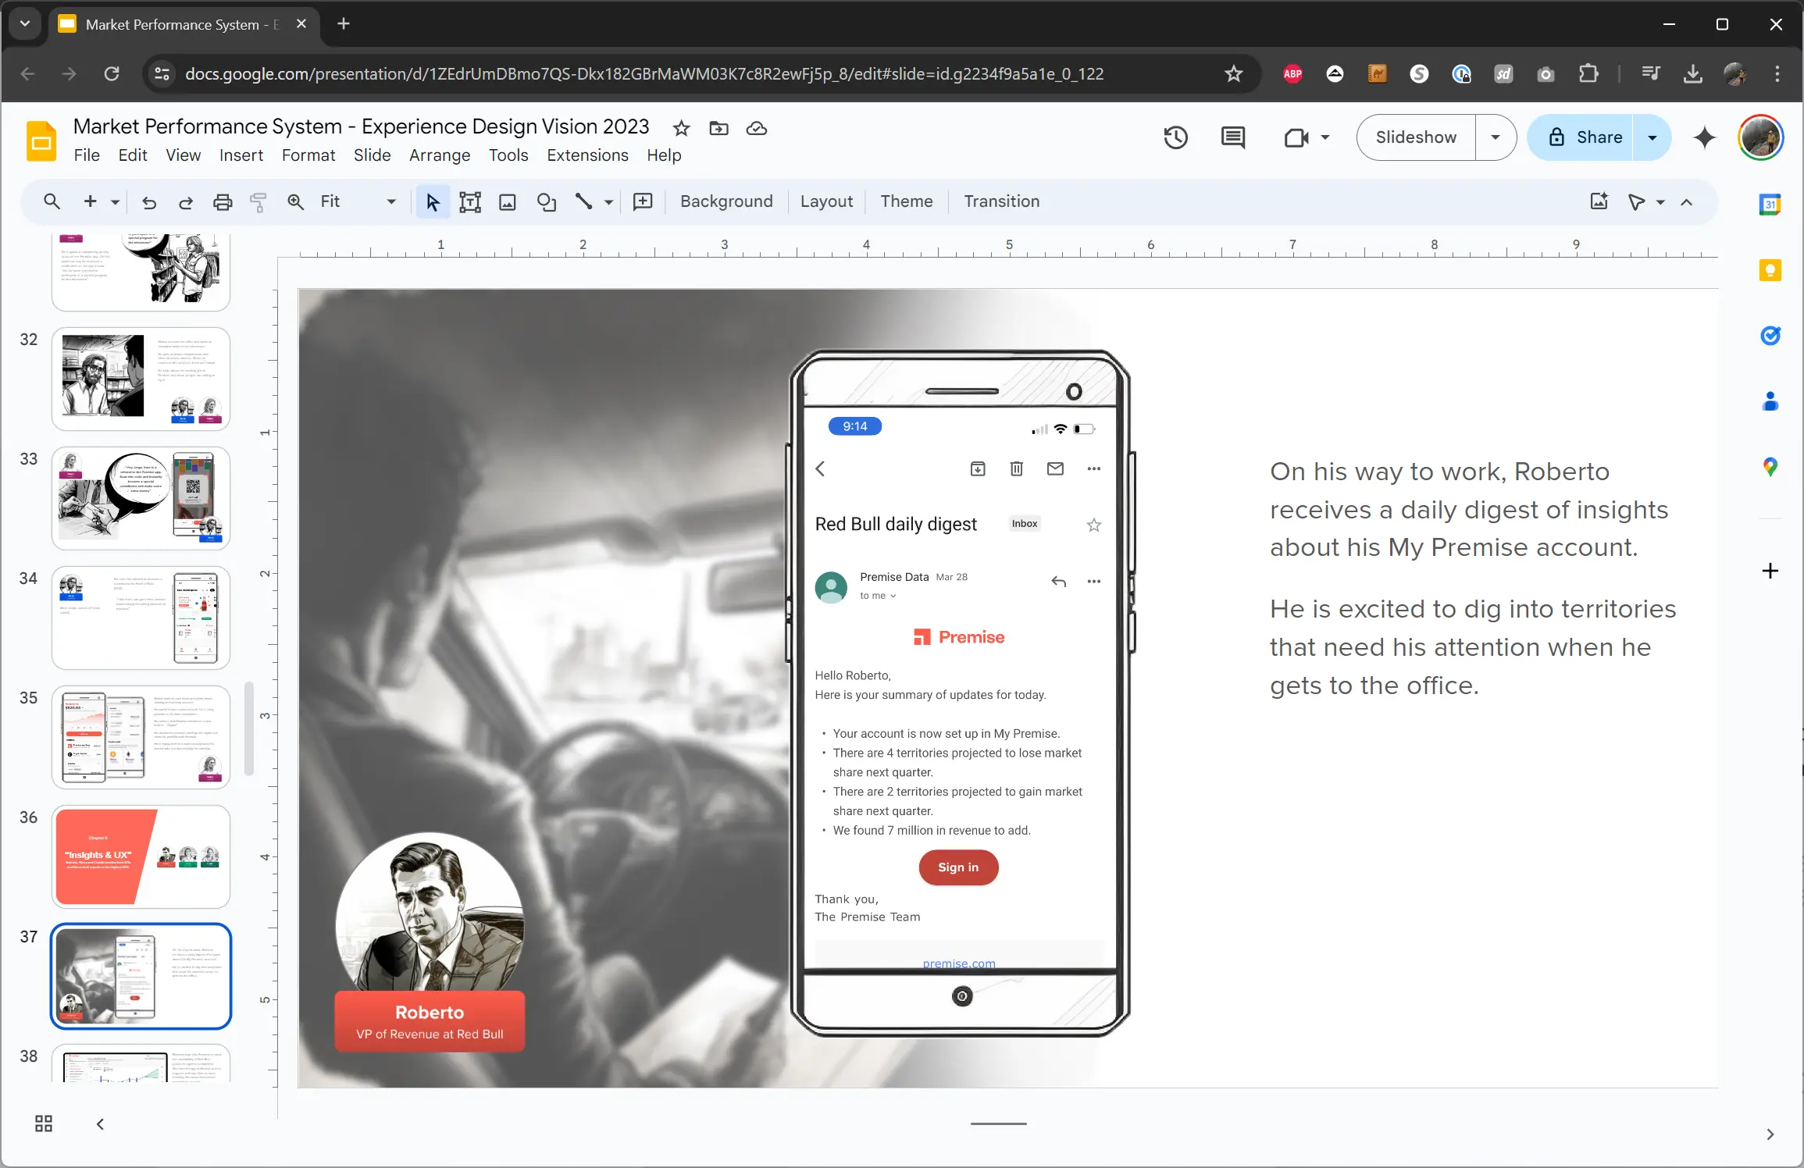Open the Background settings button
This screenshot has width=1804, height=1168.
point(726,201)
